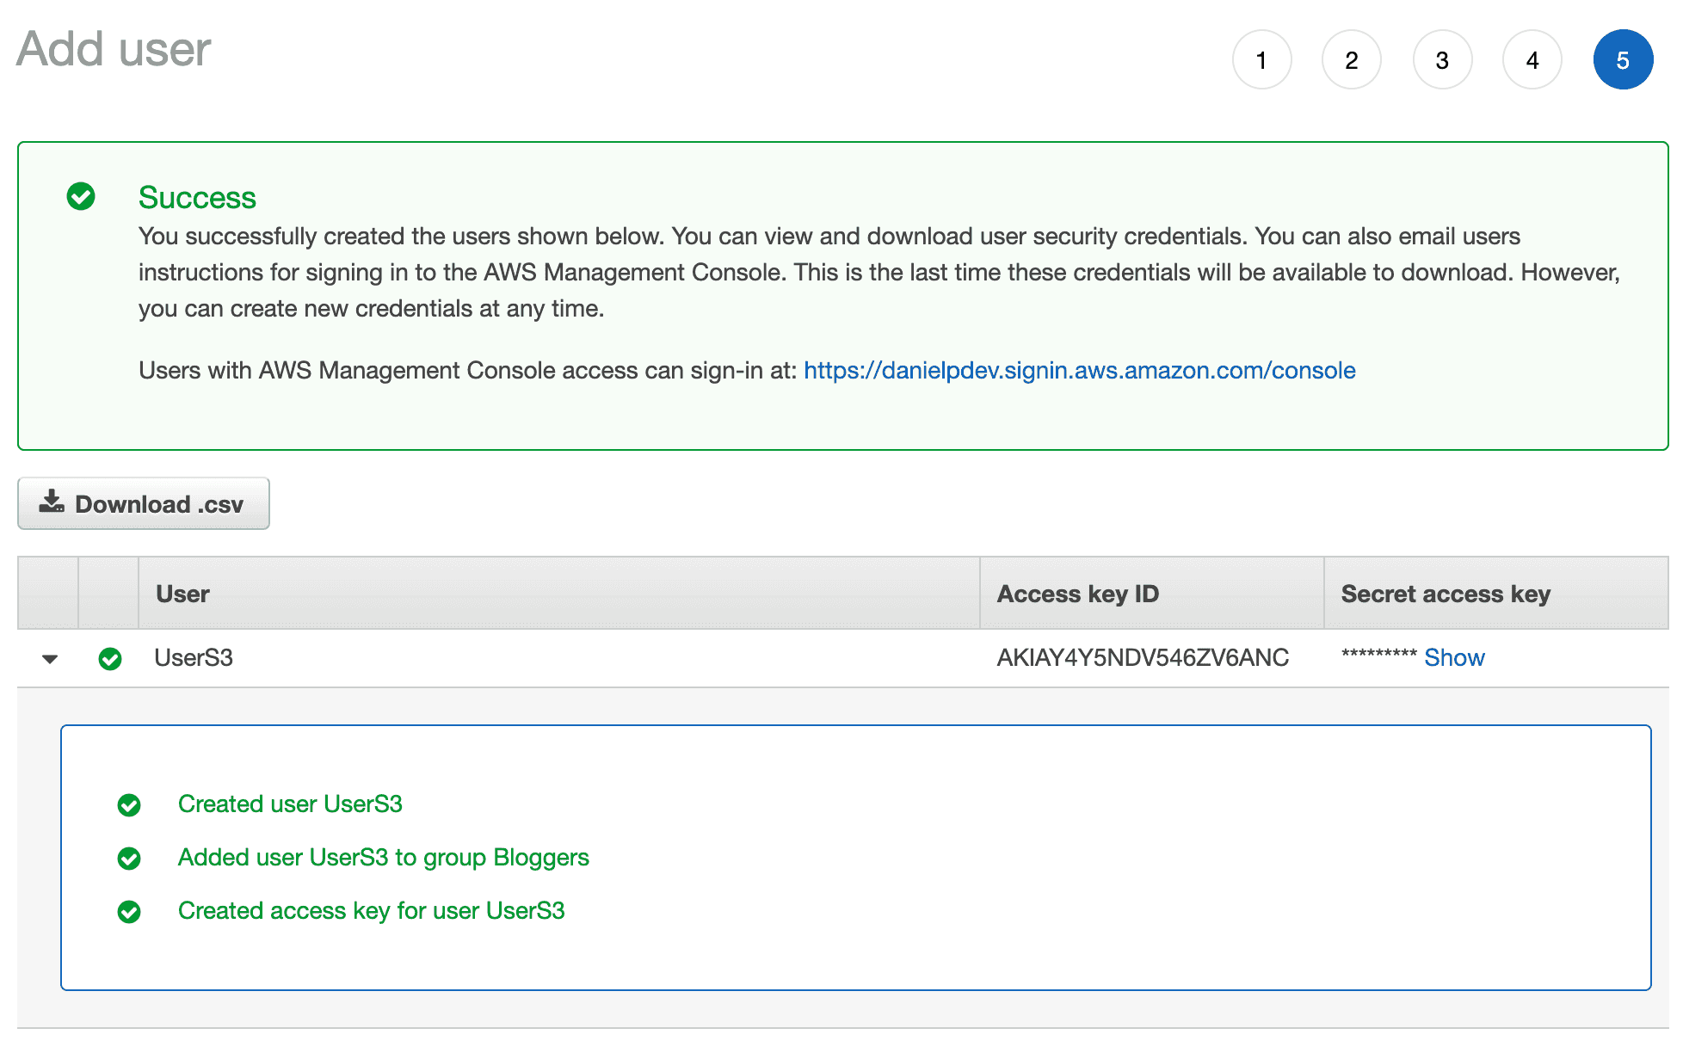This screenshot has width=1683, height=1053.
Task: Click checkmark beside Created access key
Action: tap(129, 912)
